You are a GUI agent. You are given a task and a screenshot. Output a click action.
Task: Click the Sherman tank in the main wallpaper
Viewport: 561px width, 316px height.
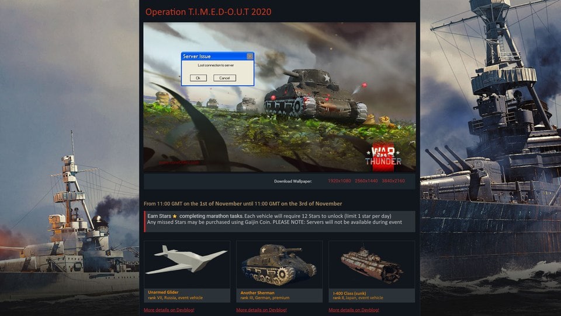tap(315, 96)
